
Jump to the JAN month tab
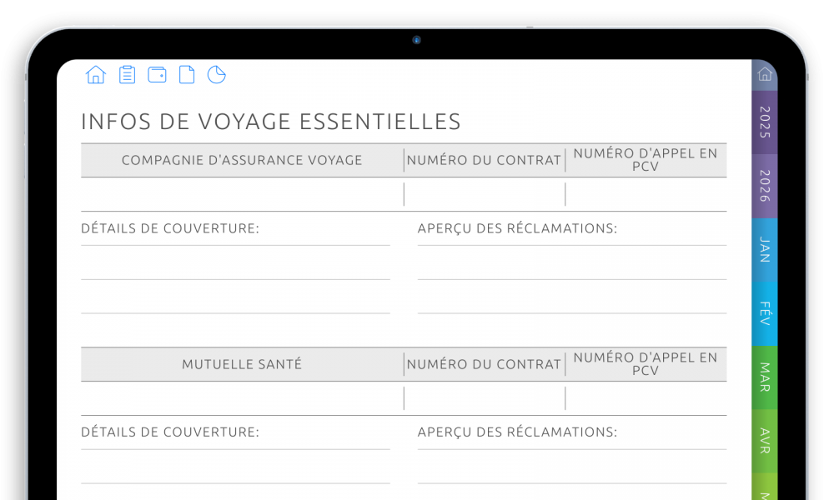[x=765, y=250]
